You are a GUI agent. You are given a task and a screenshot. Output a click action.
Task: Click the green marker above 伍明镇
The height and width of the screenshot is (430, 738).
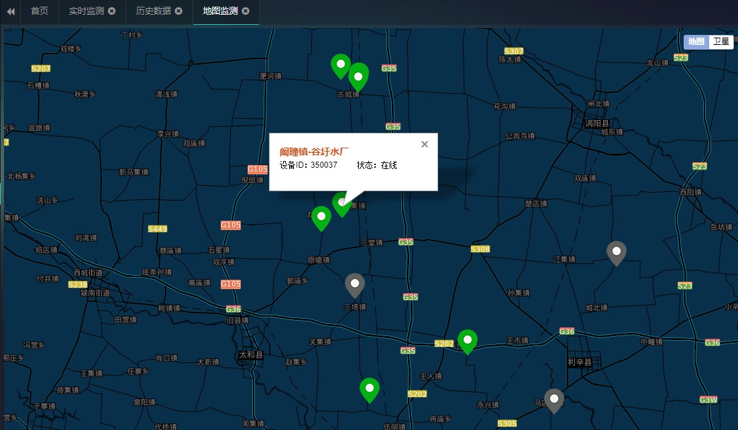[370, 389]
